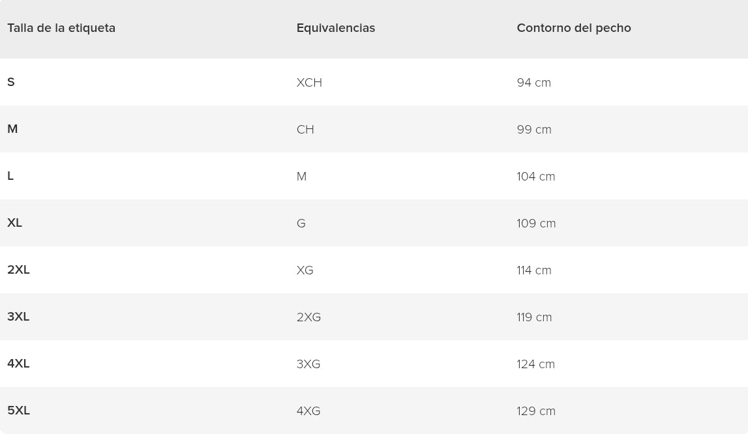
Task: Select the 104 cm chest measurement
Action: [536, 177]
